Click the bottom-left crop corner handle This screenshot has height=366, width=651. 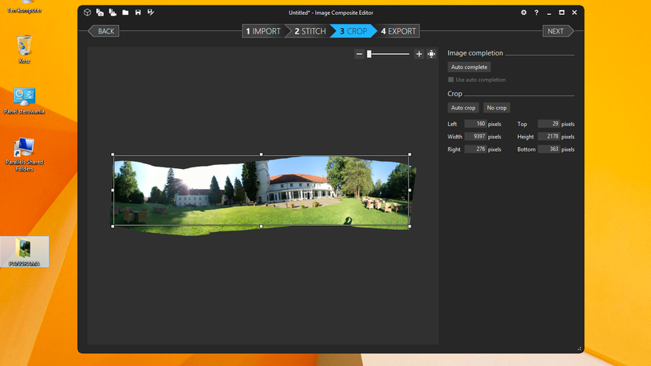(x=113, y=227)
